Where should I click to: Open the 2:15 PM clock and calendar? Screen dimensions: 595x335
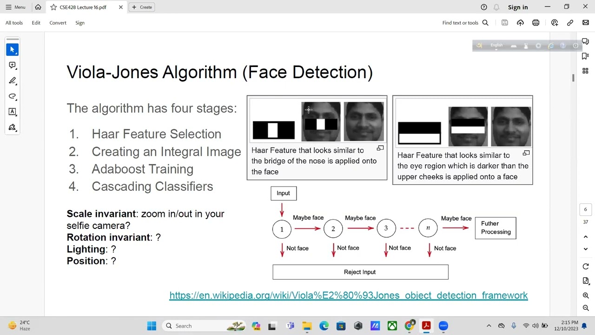click(566, 326)
